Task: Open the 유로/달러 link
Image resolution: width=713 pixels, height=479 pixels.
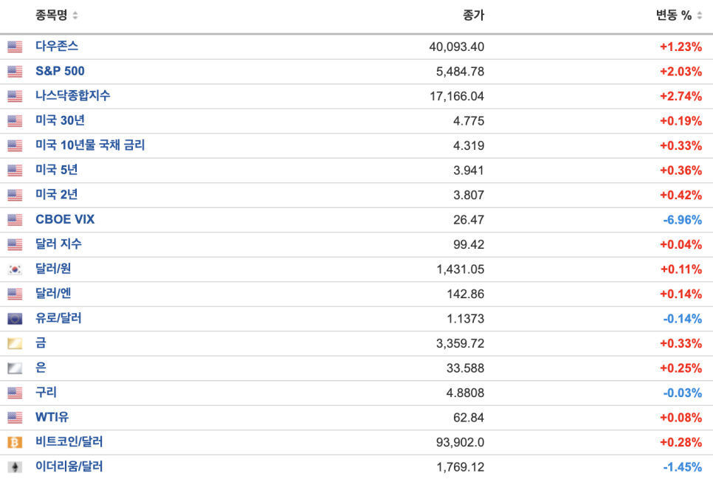Action: pos(58,318)
